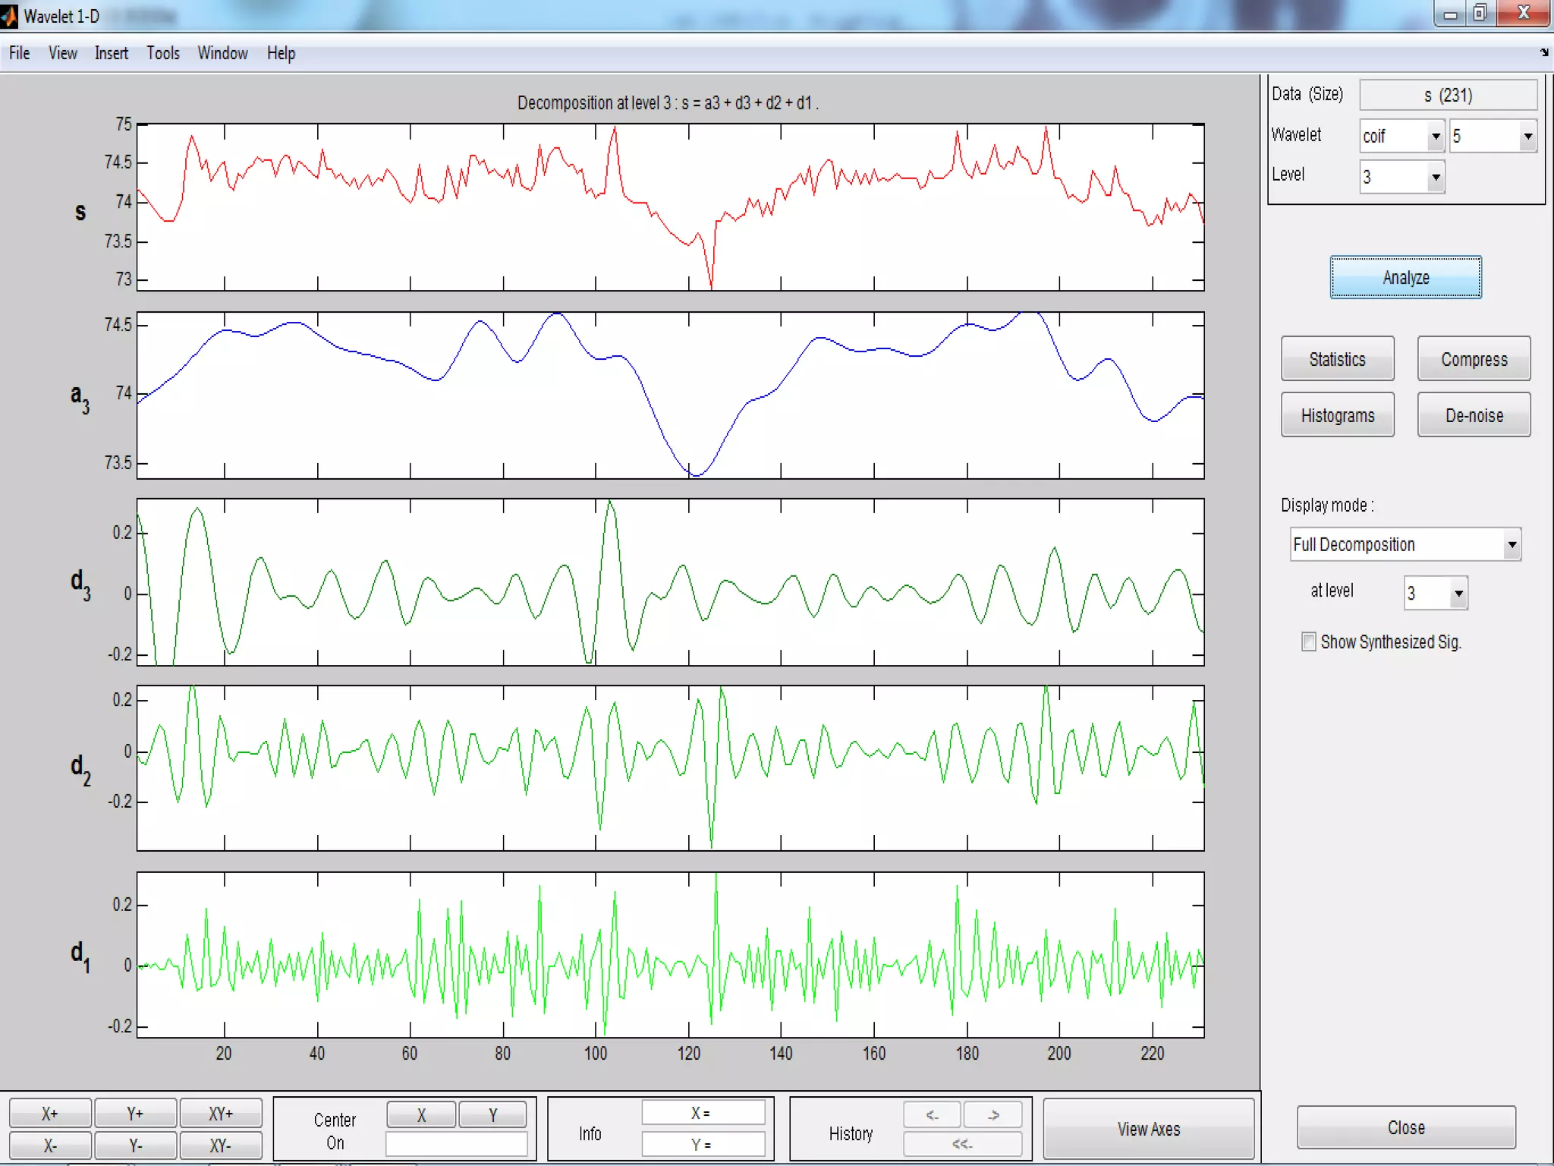Click the History '<<-' reset button
The width and height of the screenshot is (1554, 1166).
[963, 1144]
